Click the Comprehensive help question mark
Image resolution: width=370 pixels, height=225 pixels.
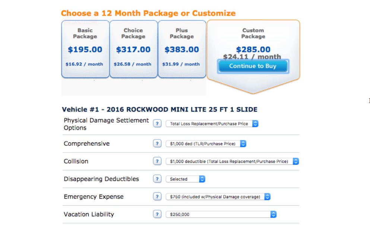(157, 144)
